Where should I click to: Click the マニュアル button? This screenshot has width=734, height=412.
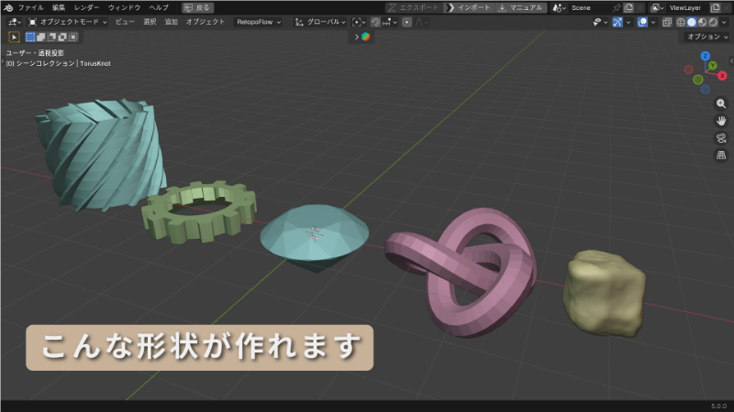[520, 7]
